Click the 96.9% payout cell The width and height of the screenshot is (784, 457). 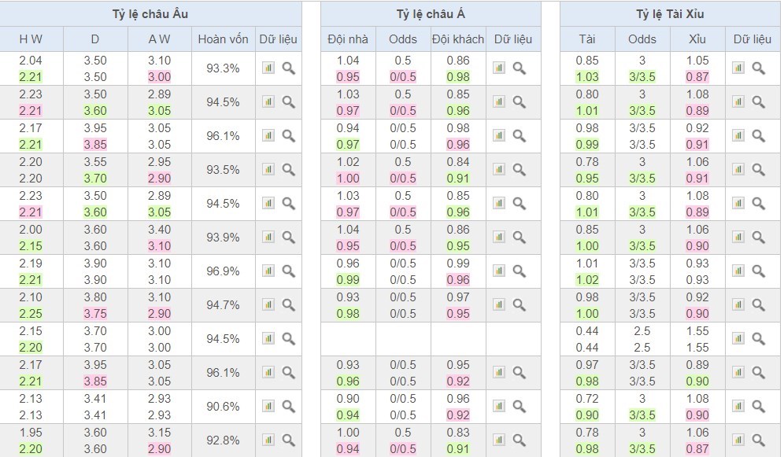pyautogui.click(x=223, y=271)
